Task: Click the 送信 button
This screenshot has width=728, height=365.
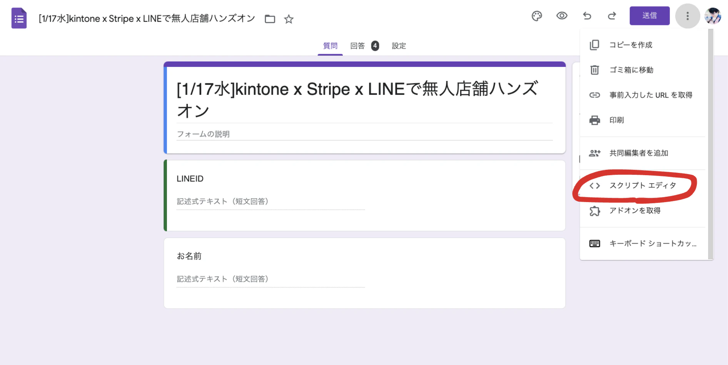Action: tap(650, 16)
